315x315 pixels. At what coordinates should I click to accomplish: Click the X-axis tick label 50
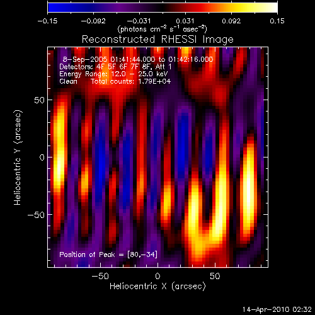215,276
